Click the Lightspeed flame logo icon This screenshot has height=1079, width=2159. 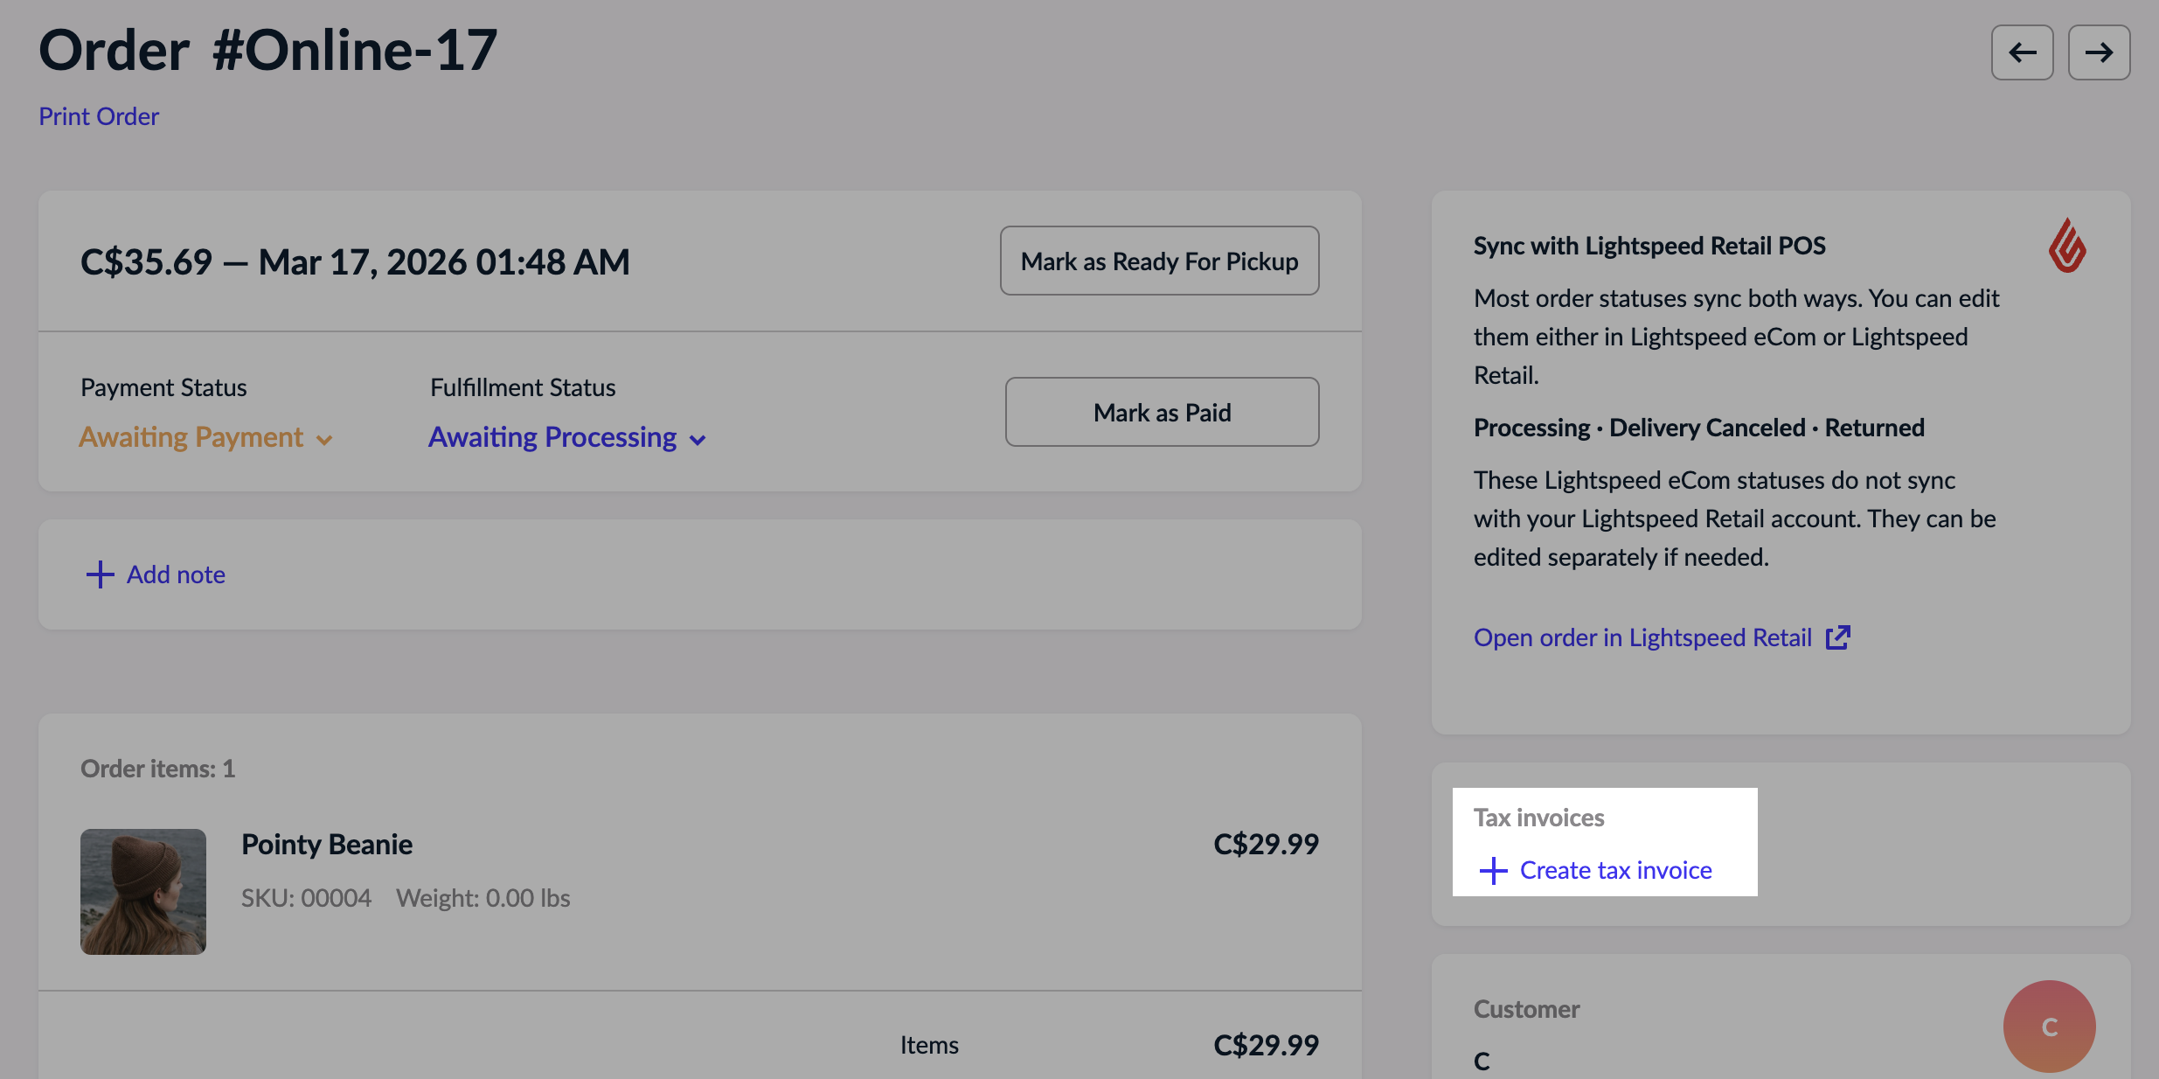tap(2067, 246)
